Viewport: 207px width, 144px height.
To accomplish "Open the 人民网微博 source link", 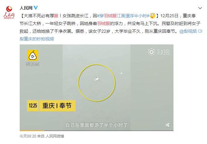I will pos(55,136).
